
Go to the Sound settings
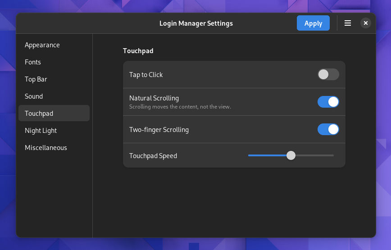click(x=34, y=96)
